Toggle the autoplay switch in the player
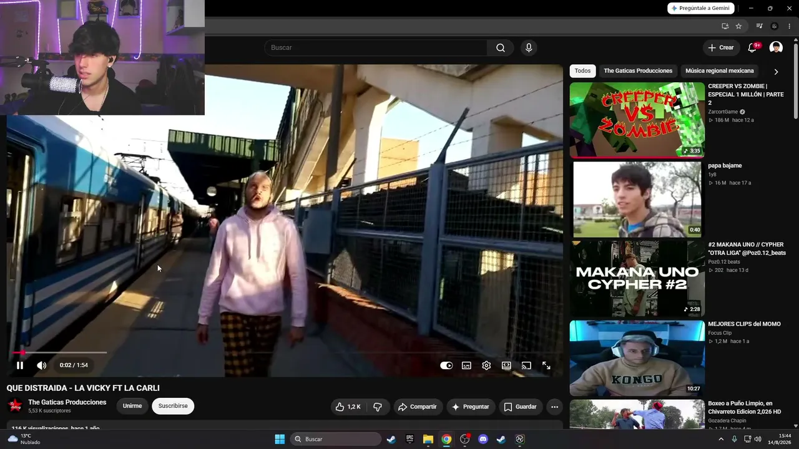 point(446,365)
